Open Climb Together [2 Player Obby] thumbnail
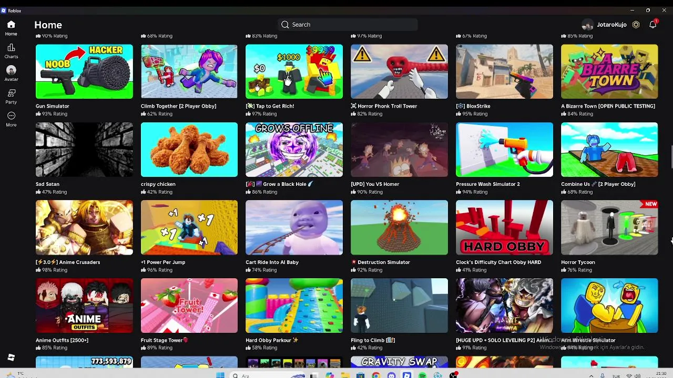The image size is (673, 378). pos(189,71)
